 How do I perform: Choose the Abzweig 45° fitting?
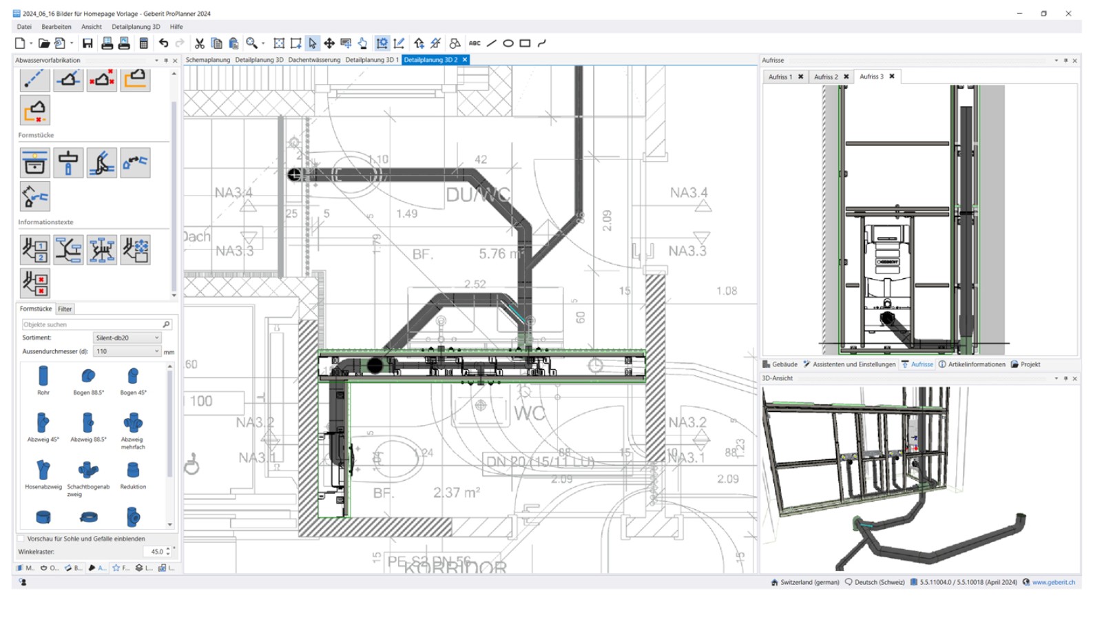point(43,424)
